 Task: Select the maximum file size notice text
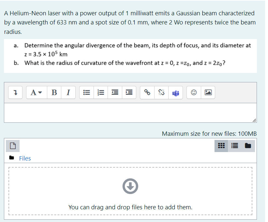[209, 133]
